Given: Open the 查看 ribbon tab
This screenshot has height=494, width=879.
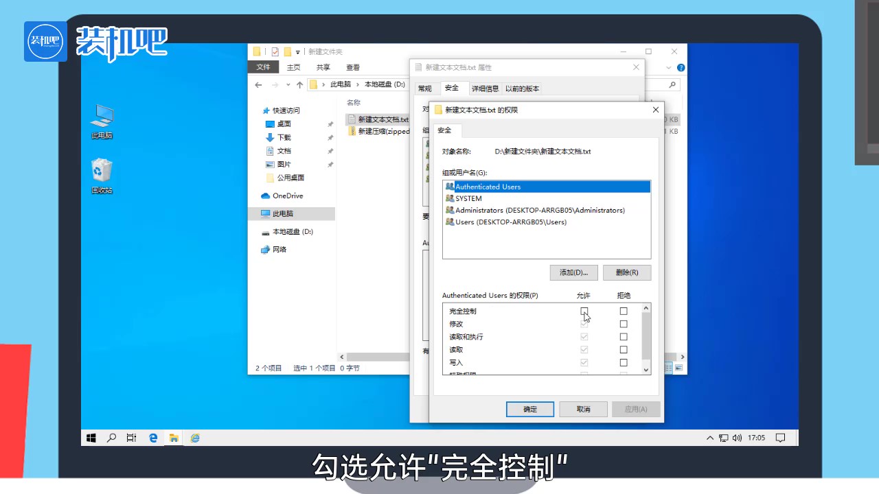Looking at the screenshot, I should click(352, 67).
